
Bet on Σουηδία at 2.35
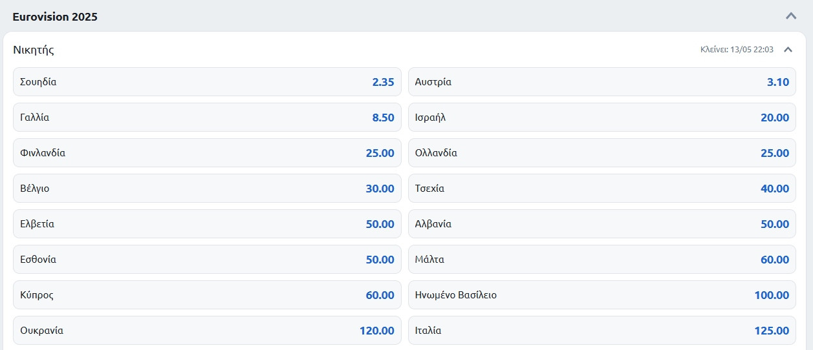pyautogui.click(x=207, y=82)
